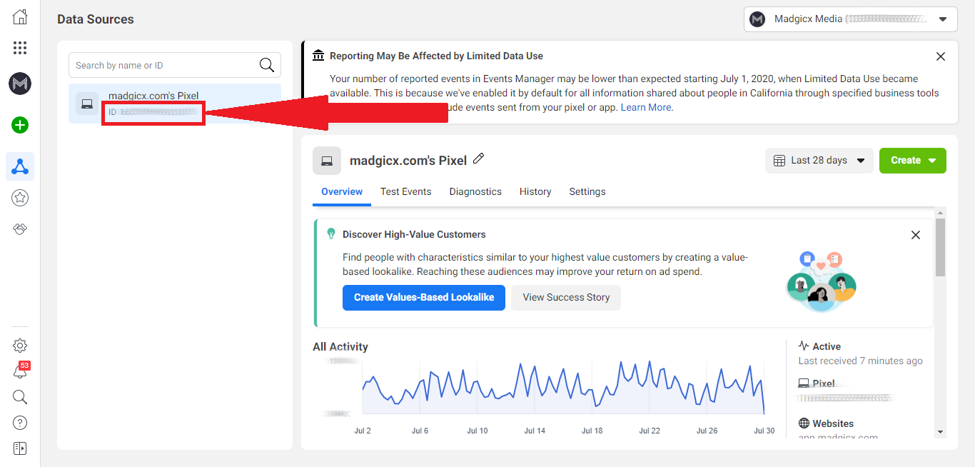Expand the green Create dropdown button
The image size is (975, 467).
tap(913, 161)
